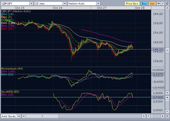This screenshot has height=121, width=170.
Task: Click the detach chart window icon
Action: [x=167, y=4]
